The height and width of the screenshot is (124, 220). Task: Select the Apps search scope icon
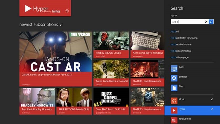tap(174, 69)
